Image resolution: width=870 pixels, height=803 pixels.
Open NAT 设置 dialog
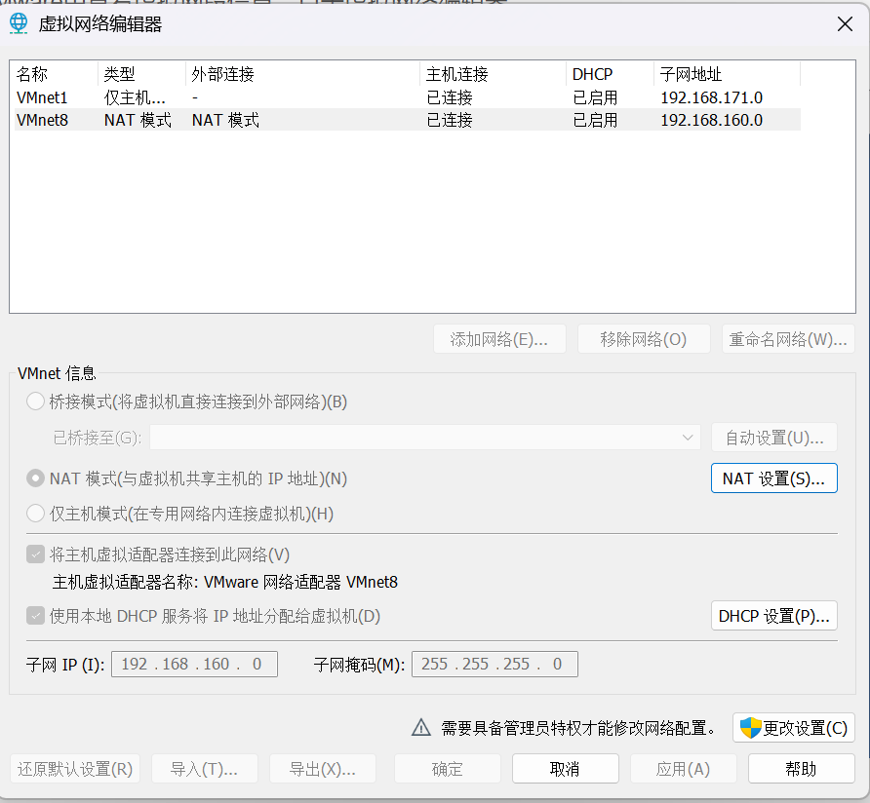pyautogui.click(x=773, y=478)
